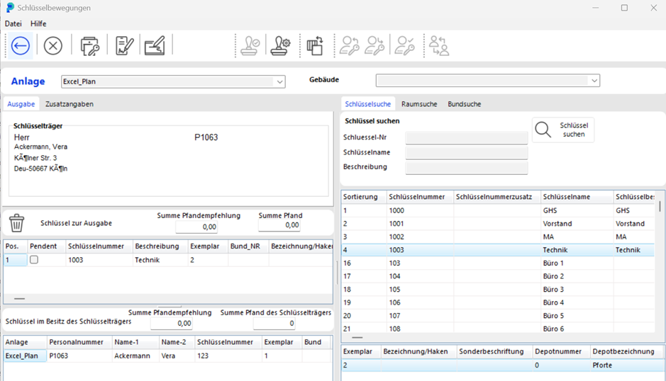666x381 pixels.
Task: Open the Gebäude dropdown list
Action: (x=594, y=81)
